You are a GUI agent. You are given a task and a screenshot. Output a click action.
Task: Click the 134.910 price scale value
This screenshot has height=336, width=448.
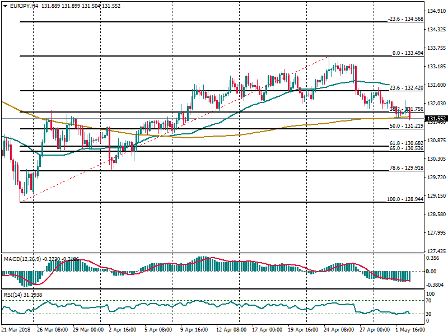coord(436,11)
